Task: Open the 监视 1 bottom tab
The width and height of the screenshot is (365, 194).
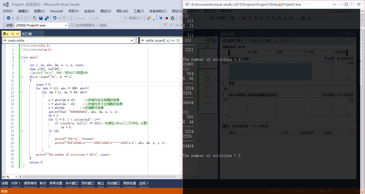Action: (x=144, y=183)
